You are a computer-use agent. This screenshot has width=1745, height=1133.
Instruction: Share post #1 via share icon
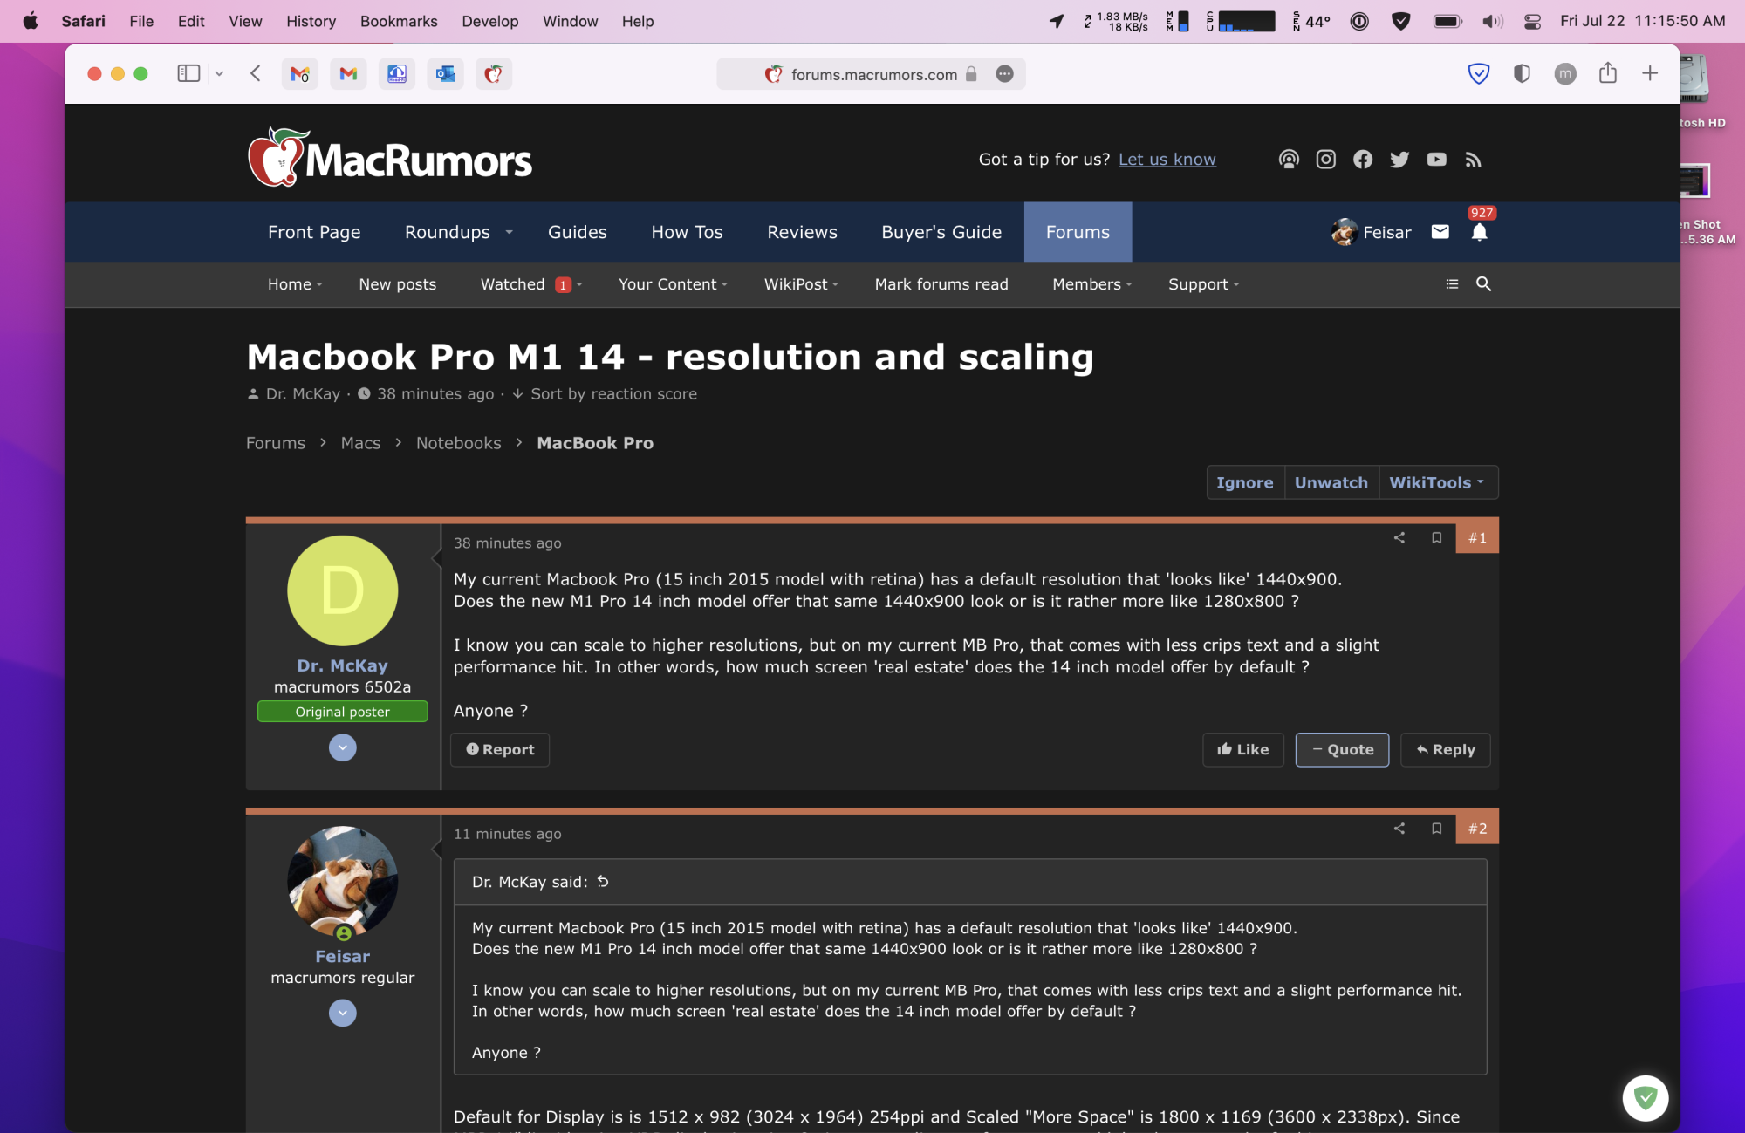[x=1399, y=538]
